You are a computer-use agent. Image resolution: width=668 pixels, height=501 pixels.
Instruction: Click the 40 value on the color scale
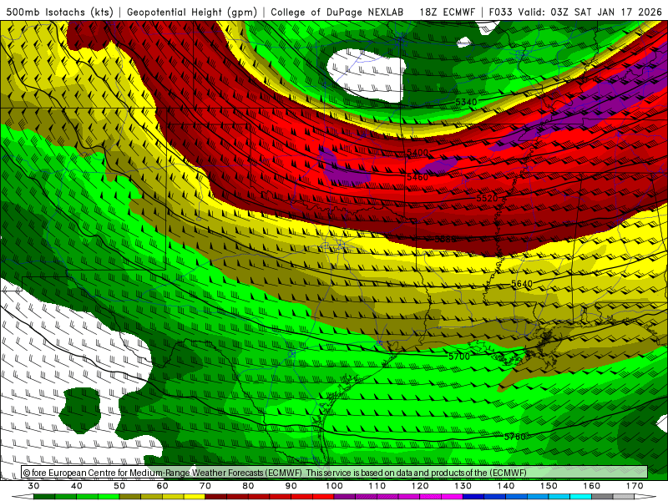(77, 486)
